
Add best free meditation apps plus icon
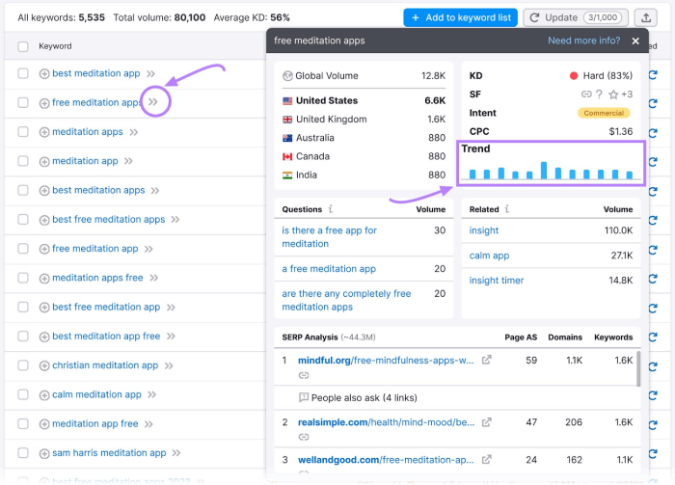44,220
